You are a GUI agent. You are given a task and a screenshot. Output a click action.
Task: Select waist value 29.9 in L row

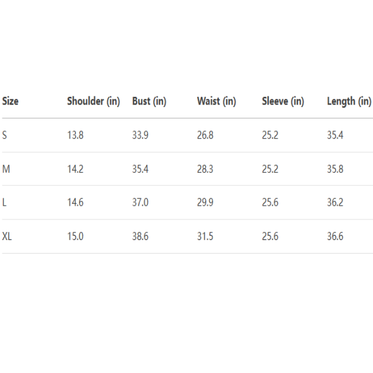tap(205, 203)
